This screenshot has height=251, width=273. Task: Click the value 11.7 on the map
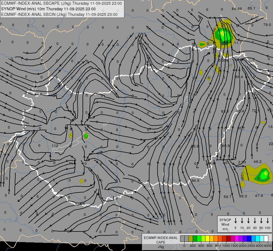click(x=238, y=43)
